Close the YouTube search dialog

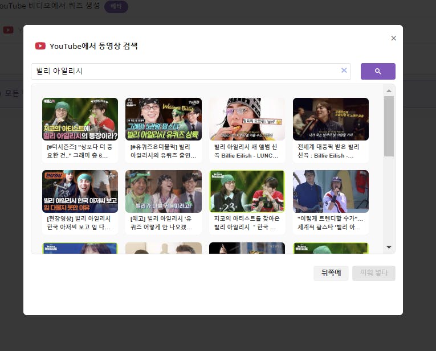393,38
